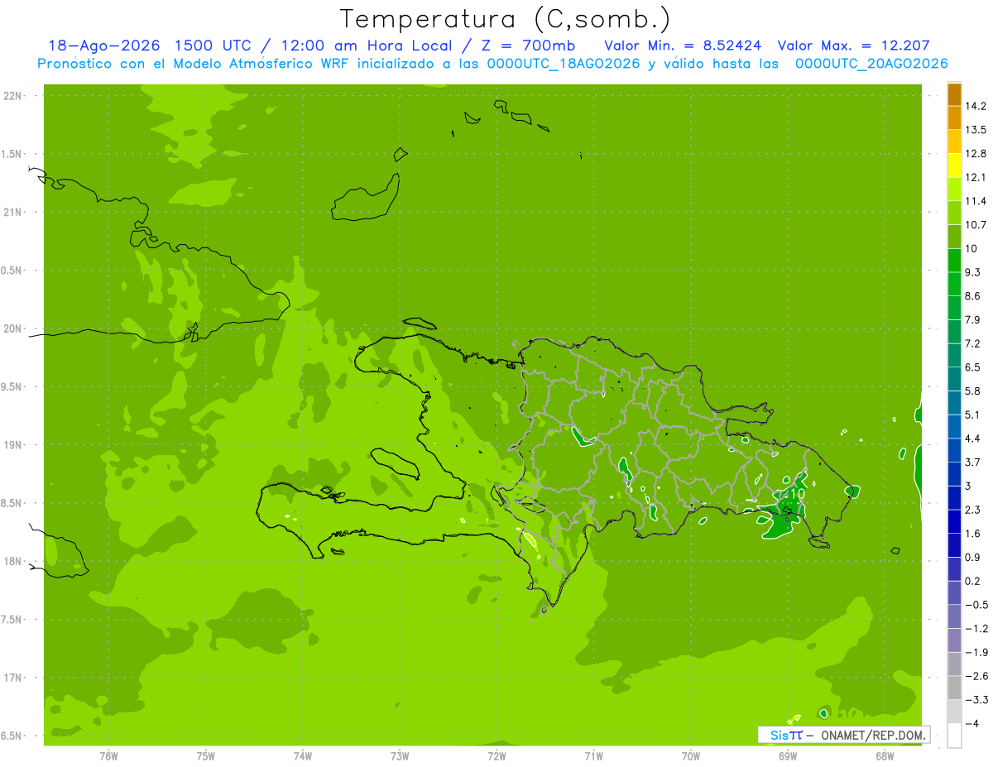Click the dark orange swatch at legend top
Image resolution: width=993 pixels, height=767 pixels.
pos(954,94)
